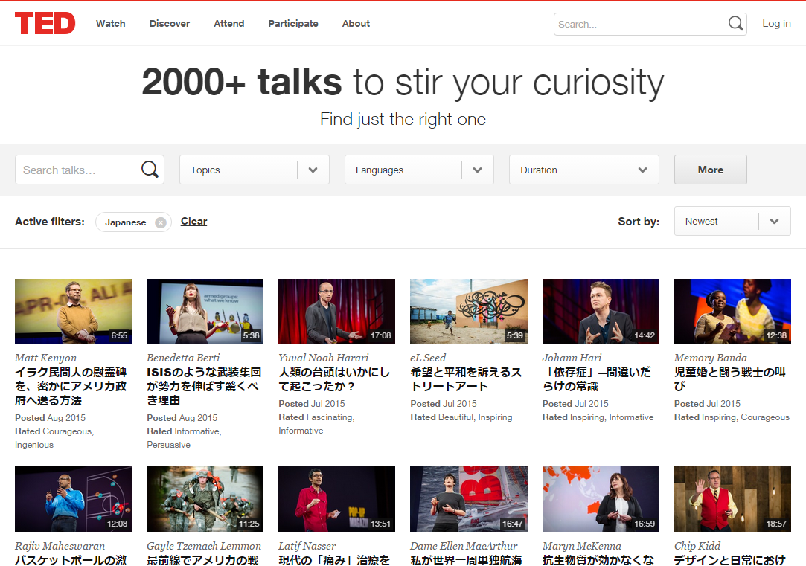This screenshot has width=806, height=566.
Task: Open Chip Kidd talk thumbnail
Action: (x=732, y=499)
